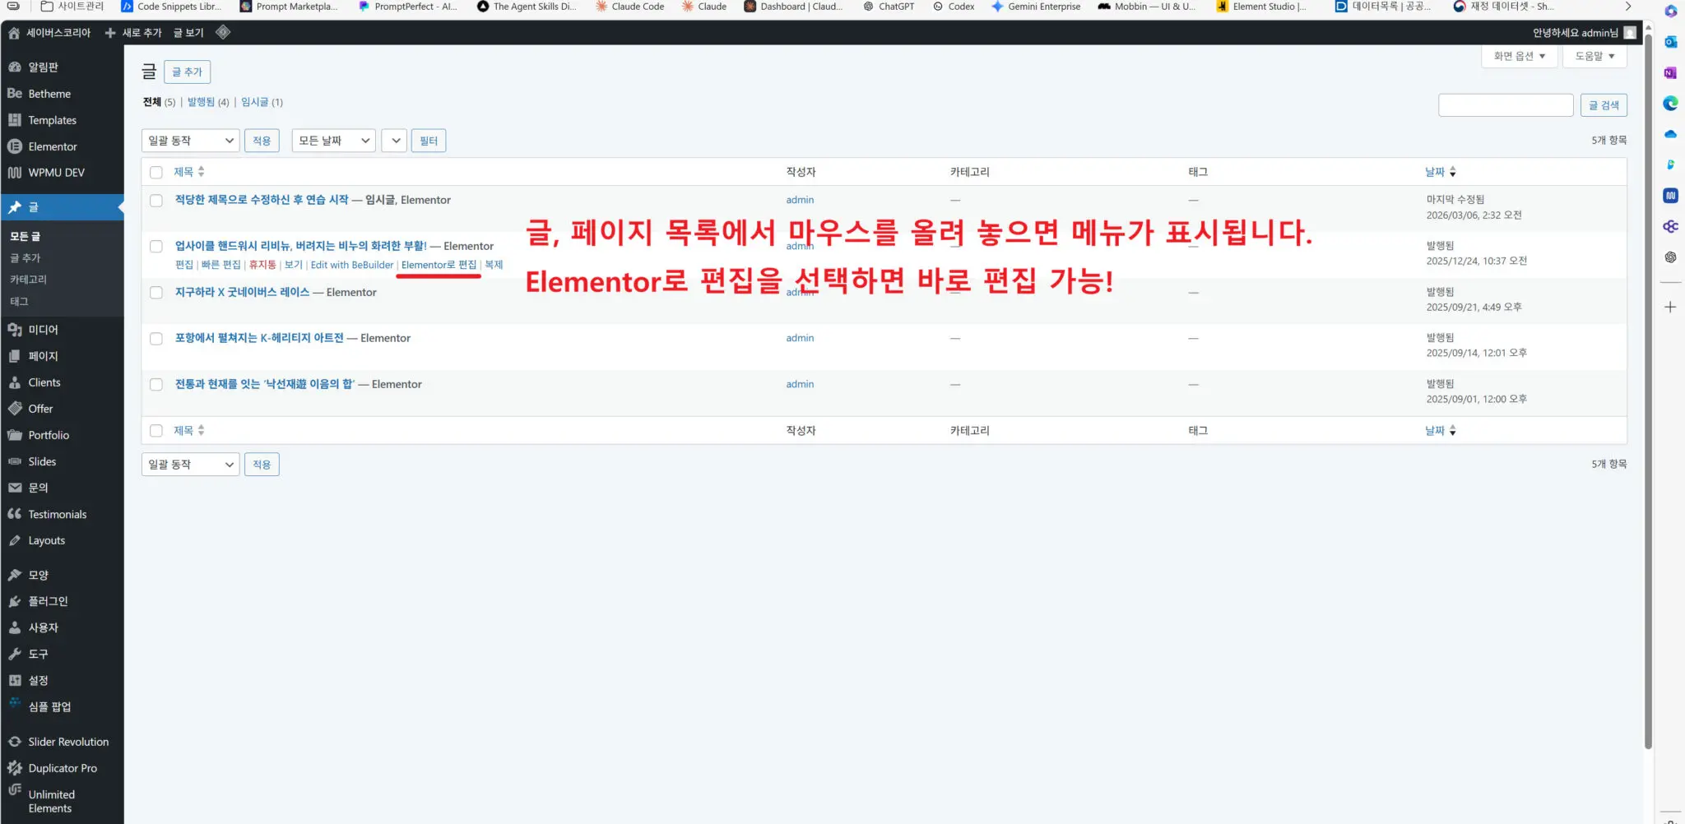Click the 글 추가 button next to the heading

[188, 72]
